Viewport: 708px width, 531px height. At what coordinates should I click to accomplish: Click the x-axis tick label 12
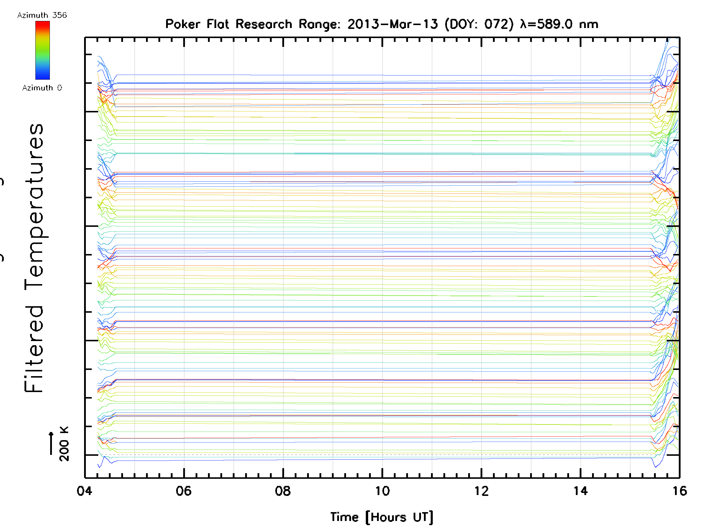point(481,491)
